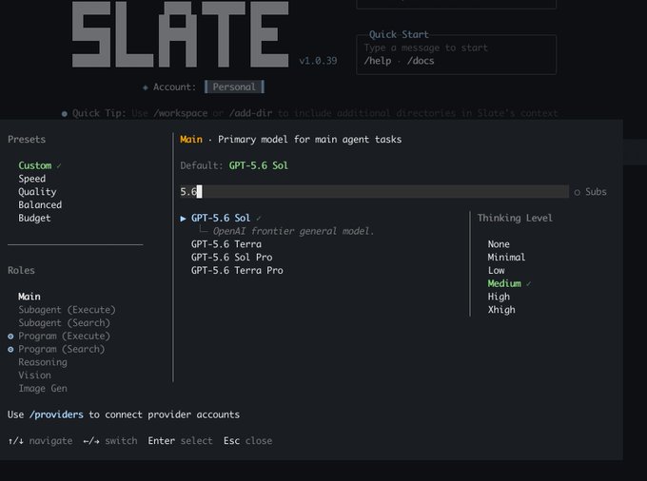Click the /workspace command in Quick Tip

[x=181, y=113]
